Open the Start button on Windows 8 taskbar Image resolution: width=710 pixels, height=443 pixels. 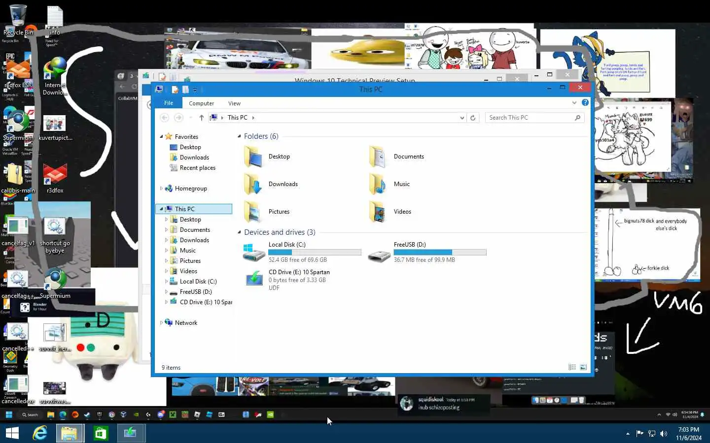click(x=12, y=433)
